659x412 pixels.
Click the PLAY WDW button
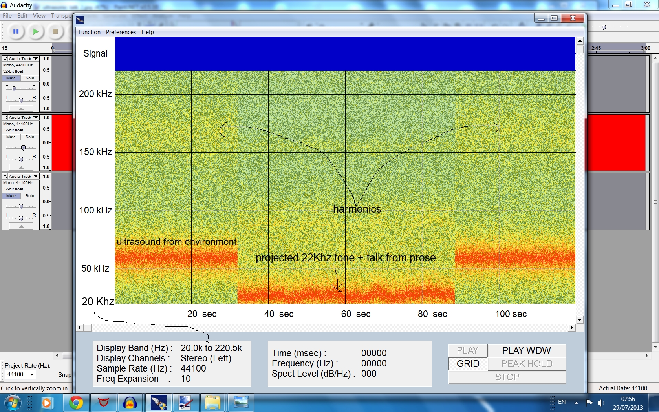[x=526, y=350]
